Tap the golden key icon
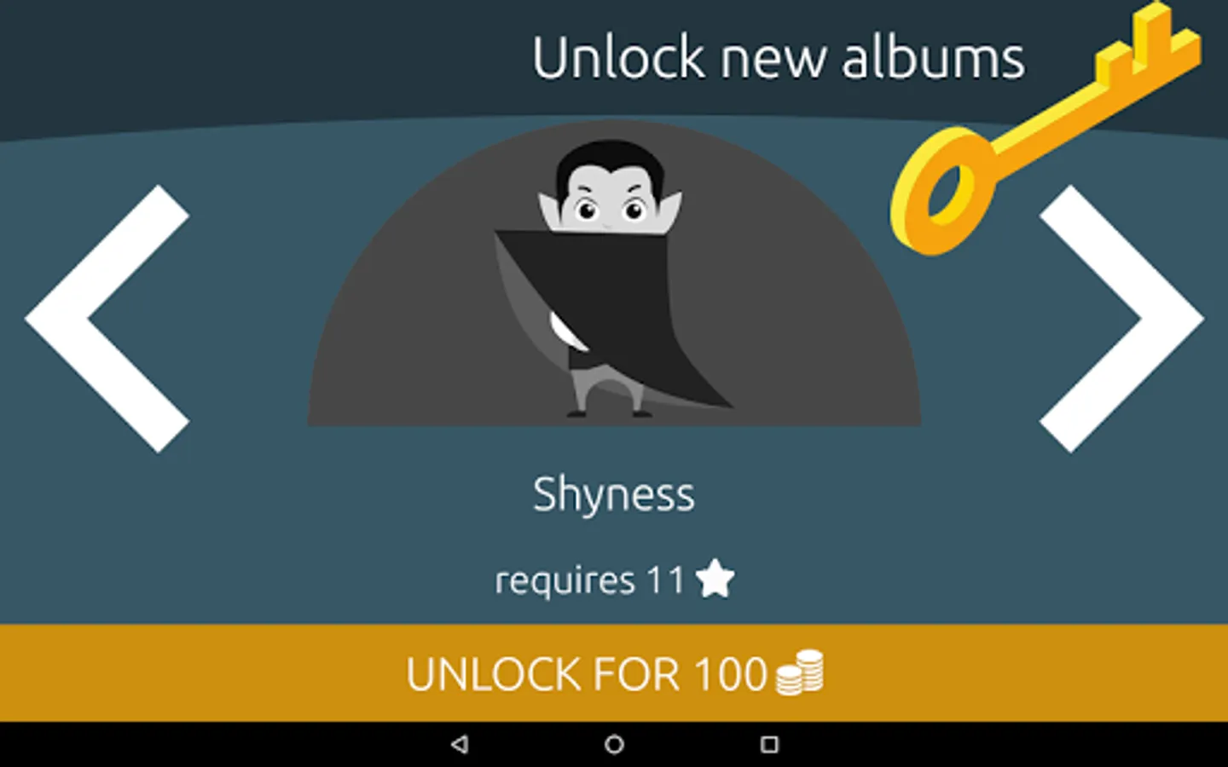Image resolution: width=1228 pixels, height=767 pixels. coord(1046,128)
